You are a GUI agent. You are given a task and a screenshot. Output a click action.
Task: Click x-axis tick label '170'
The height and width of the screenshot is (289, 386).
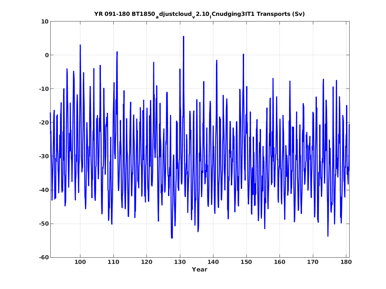pyautogui.click(x=313, y=262)
